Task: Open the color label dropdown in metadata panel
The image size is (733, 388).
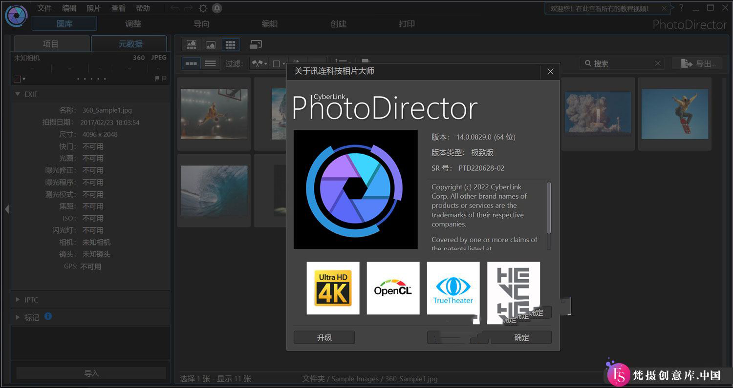Action: click(20, 79)
